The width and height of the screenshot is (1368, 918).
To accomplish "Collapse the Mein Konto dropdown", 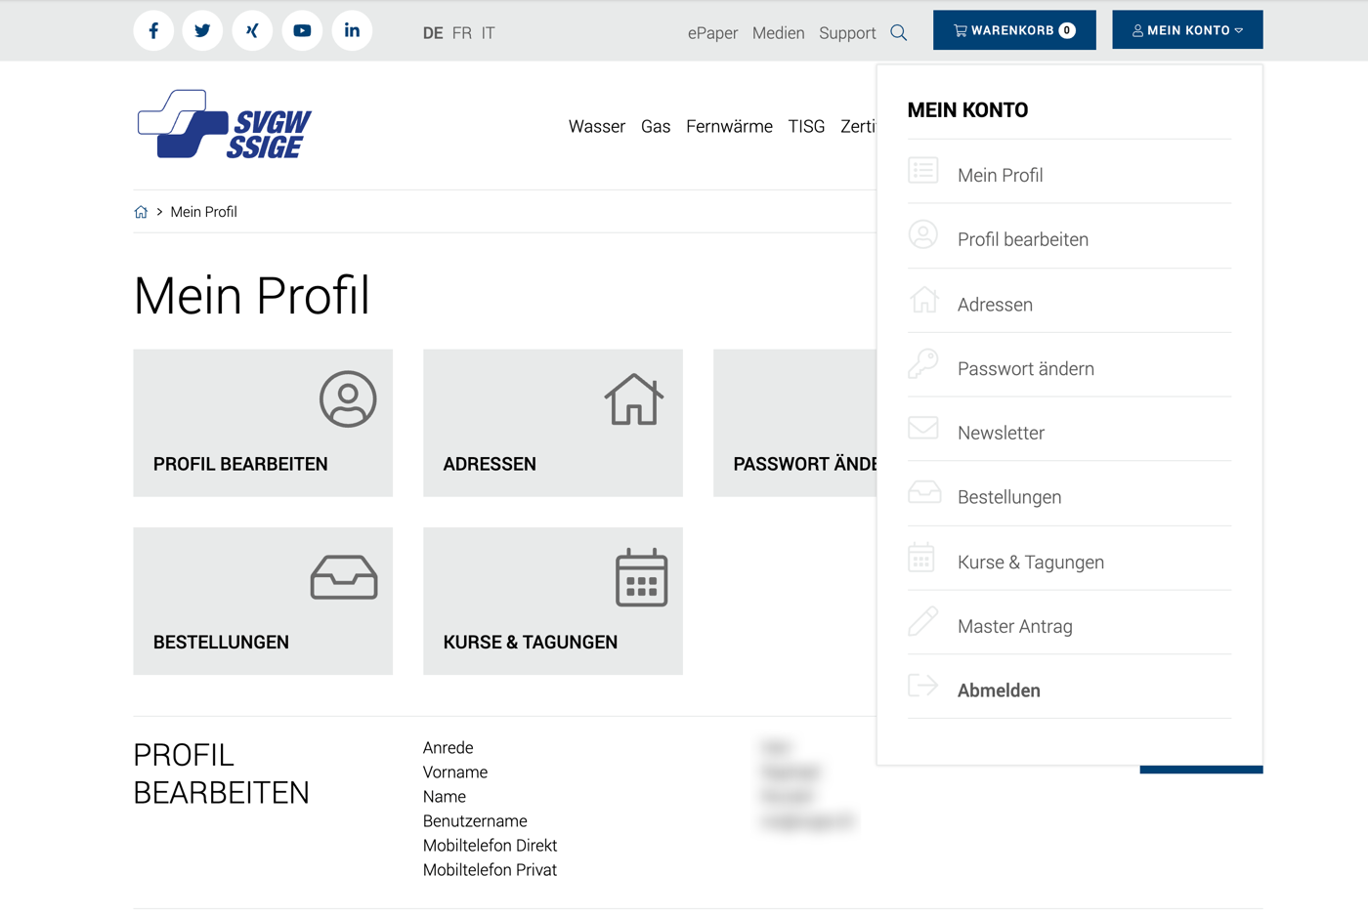I will pyautogui.click(x=1187, y=30).
